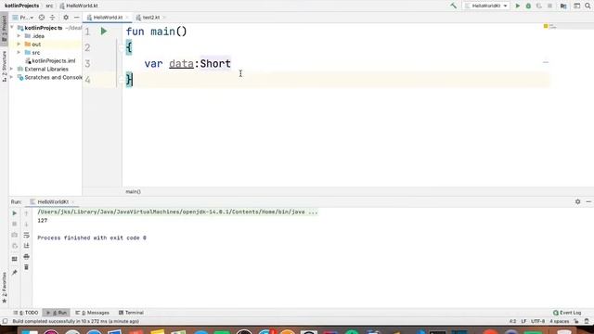Toggle the tool window bars status icon

click(x=5, y=321)
